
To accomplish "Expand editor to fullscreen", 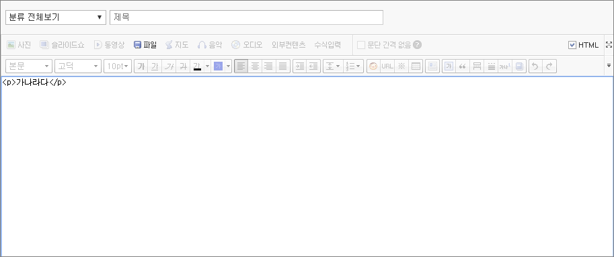I will (x=609, y=44).
